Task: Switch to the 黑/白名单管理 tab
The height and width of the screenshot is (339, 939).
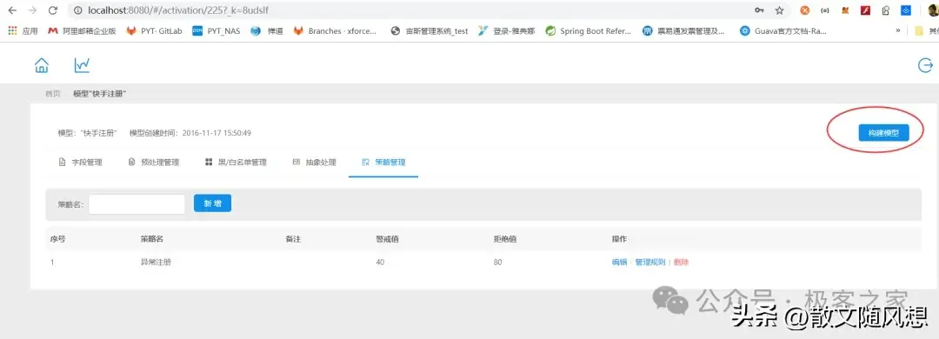Action: pos(236,163)
